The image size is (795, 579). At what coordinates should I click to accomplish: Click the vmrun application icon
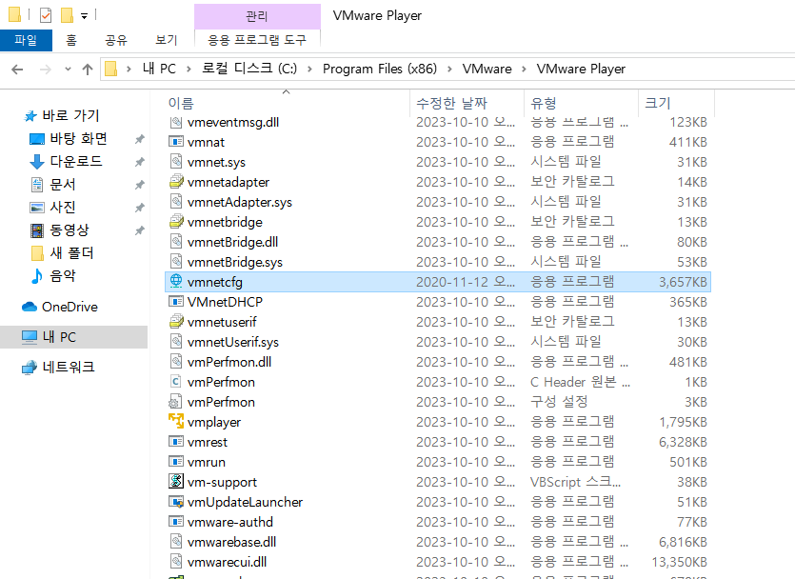(x=176, y=461)
